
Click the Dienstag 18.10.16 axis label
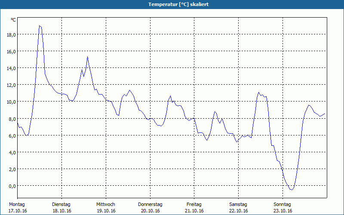(61, 208)
